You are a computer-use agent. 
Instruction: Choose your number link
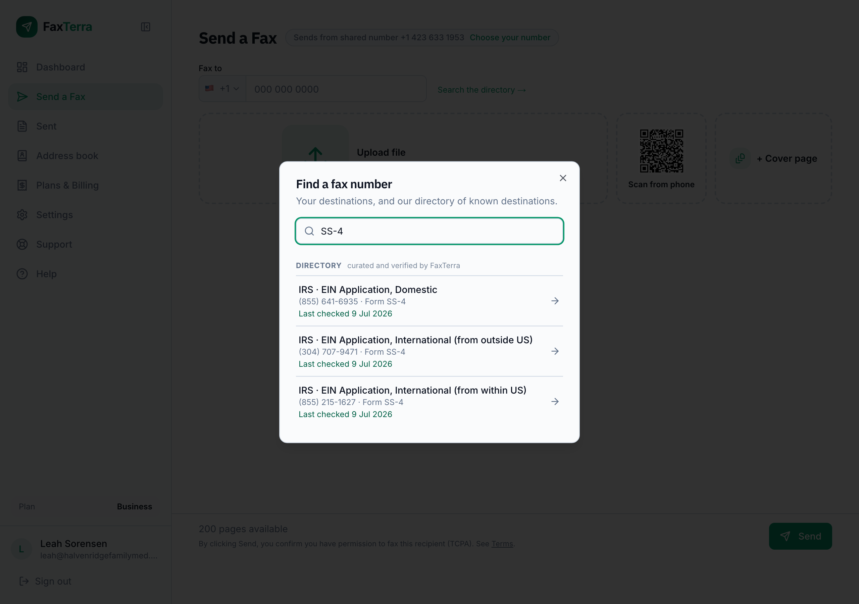coord(510,38)
